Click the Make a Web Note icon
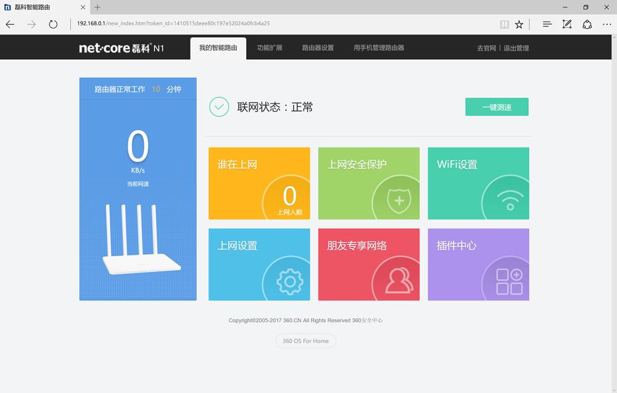This screenshot has height=393, width=617. [567, 24]
